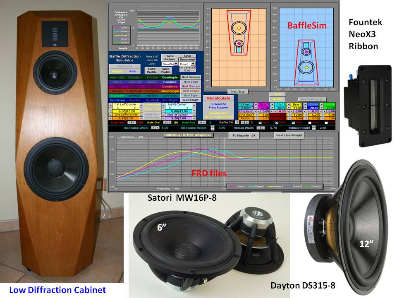This screenshot has height=298, width=397.
Task: Click the Driver 3 legend entry
Action: (275, 187)
